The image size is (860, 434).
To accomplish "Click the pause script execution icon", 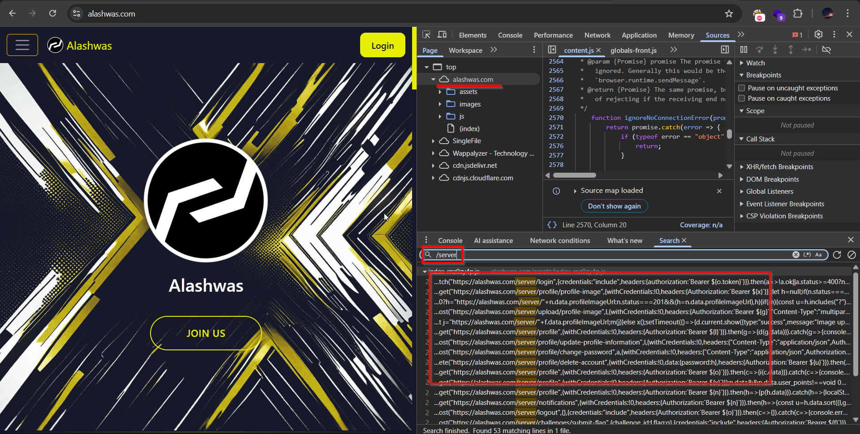I will pyautogui.click(x=744, y=50).
